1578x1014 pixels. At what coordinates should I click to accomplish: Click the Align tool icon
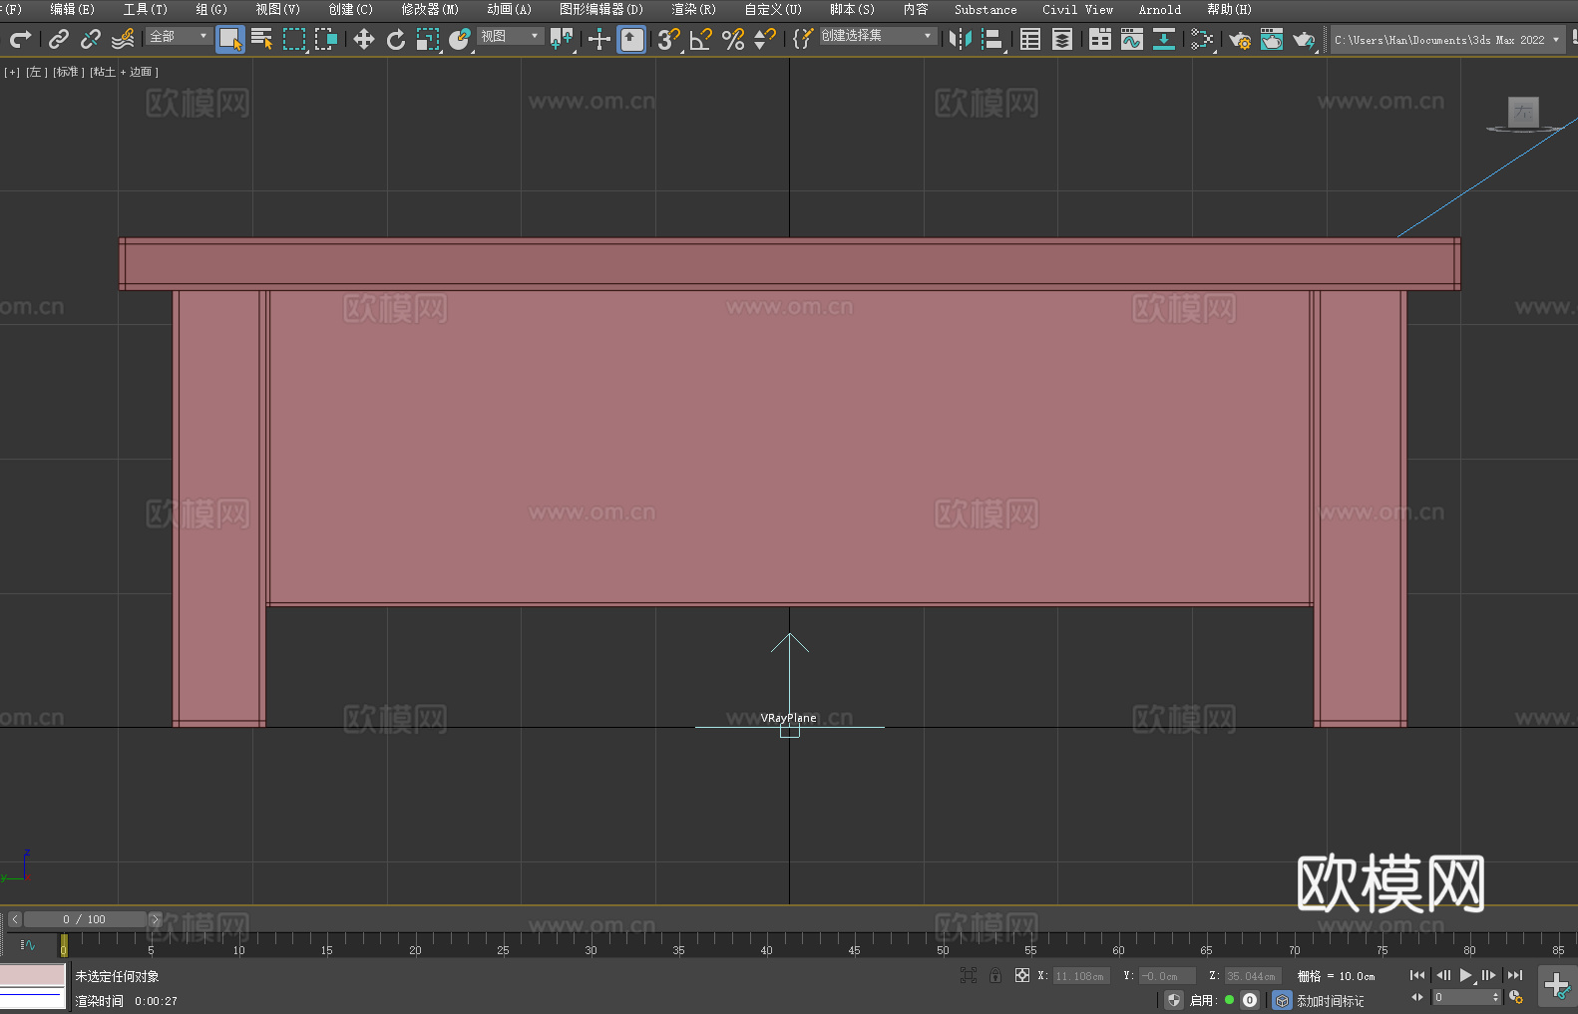tap(992, 39)
